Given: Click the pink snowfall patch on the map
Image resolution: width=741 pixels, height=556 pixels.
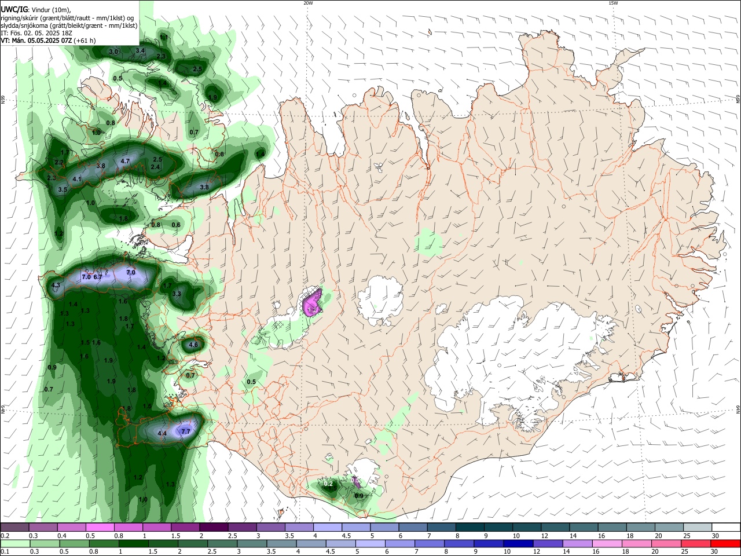Looking at the screenshot, I should (x=312, y=303).
